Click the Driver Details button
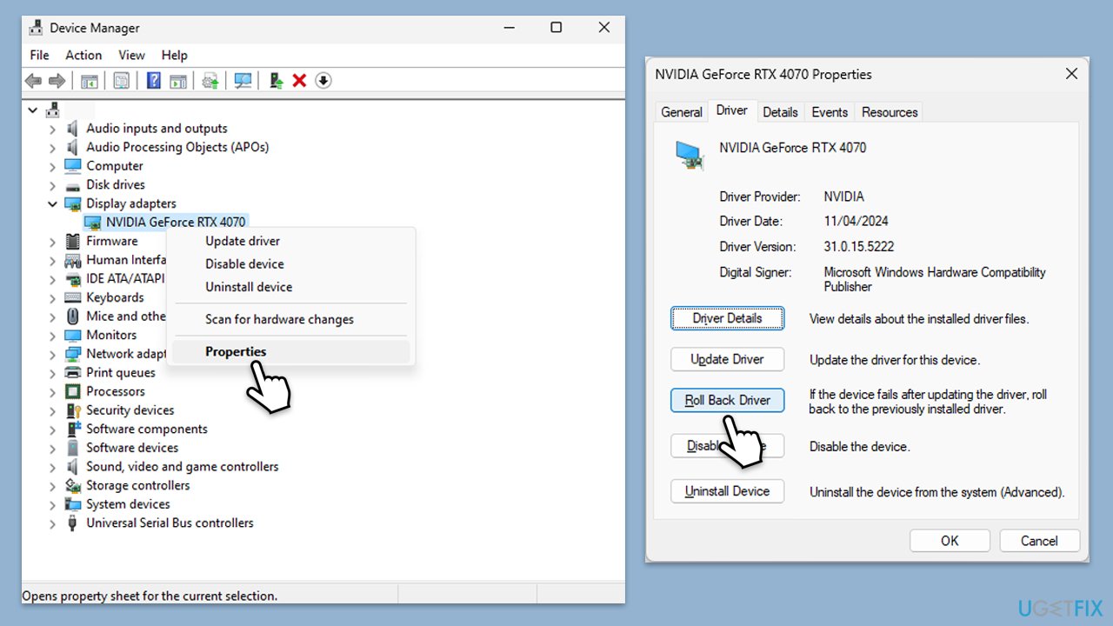 pyautogui.click(x=727, y=319)
